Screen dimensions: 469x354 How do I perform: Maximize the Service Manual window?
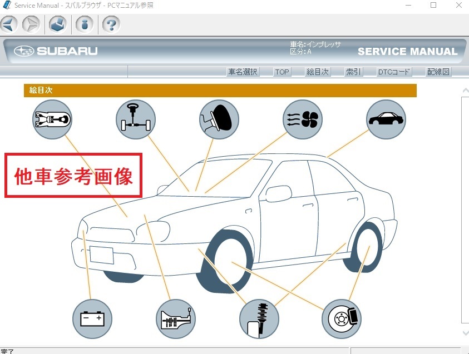[x=433, y=6]
